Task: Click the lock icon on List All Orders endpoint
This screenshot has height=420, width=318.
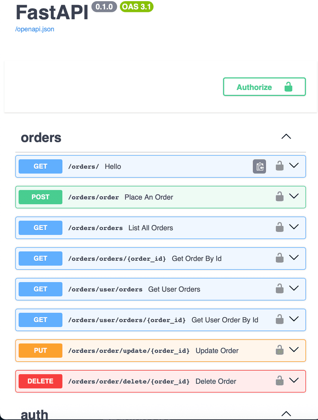Action: 279,227
